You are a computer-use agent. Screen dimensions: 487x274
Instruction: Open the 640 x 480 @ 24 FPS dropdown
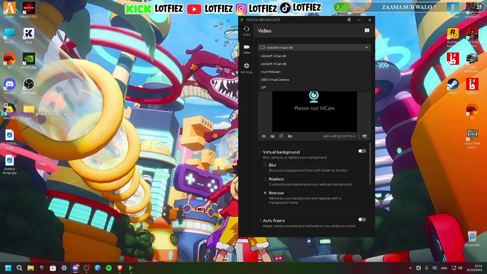(339, 136)
